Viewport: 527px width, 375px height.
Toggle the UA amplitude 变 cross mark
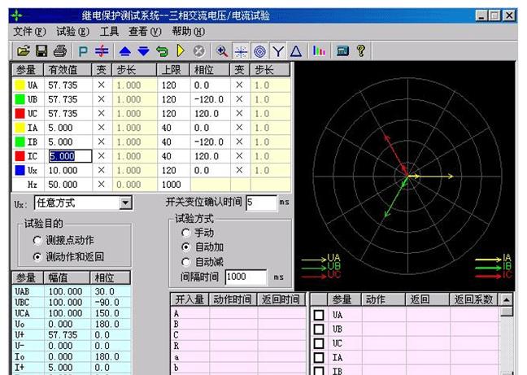[x=102, y=85]
